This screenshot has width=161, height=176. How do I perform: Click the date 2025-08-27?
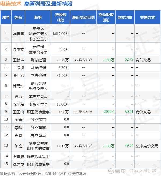coord(83,59)
